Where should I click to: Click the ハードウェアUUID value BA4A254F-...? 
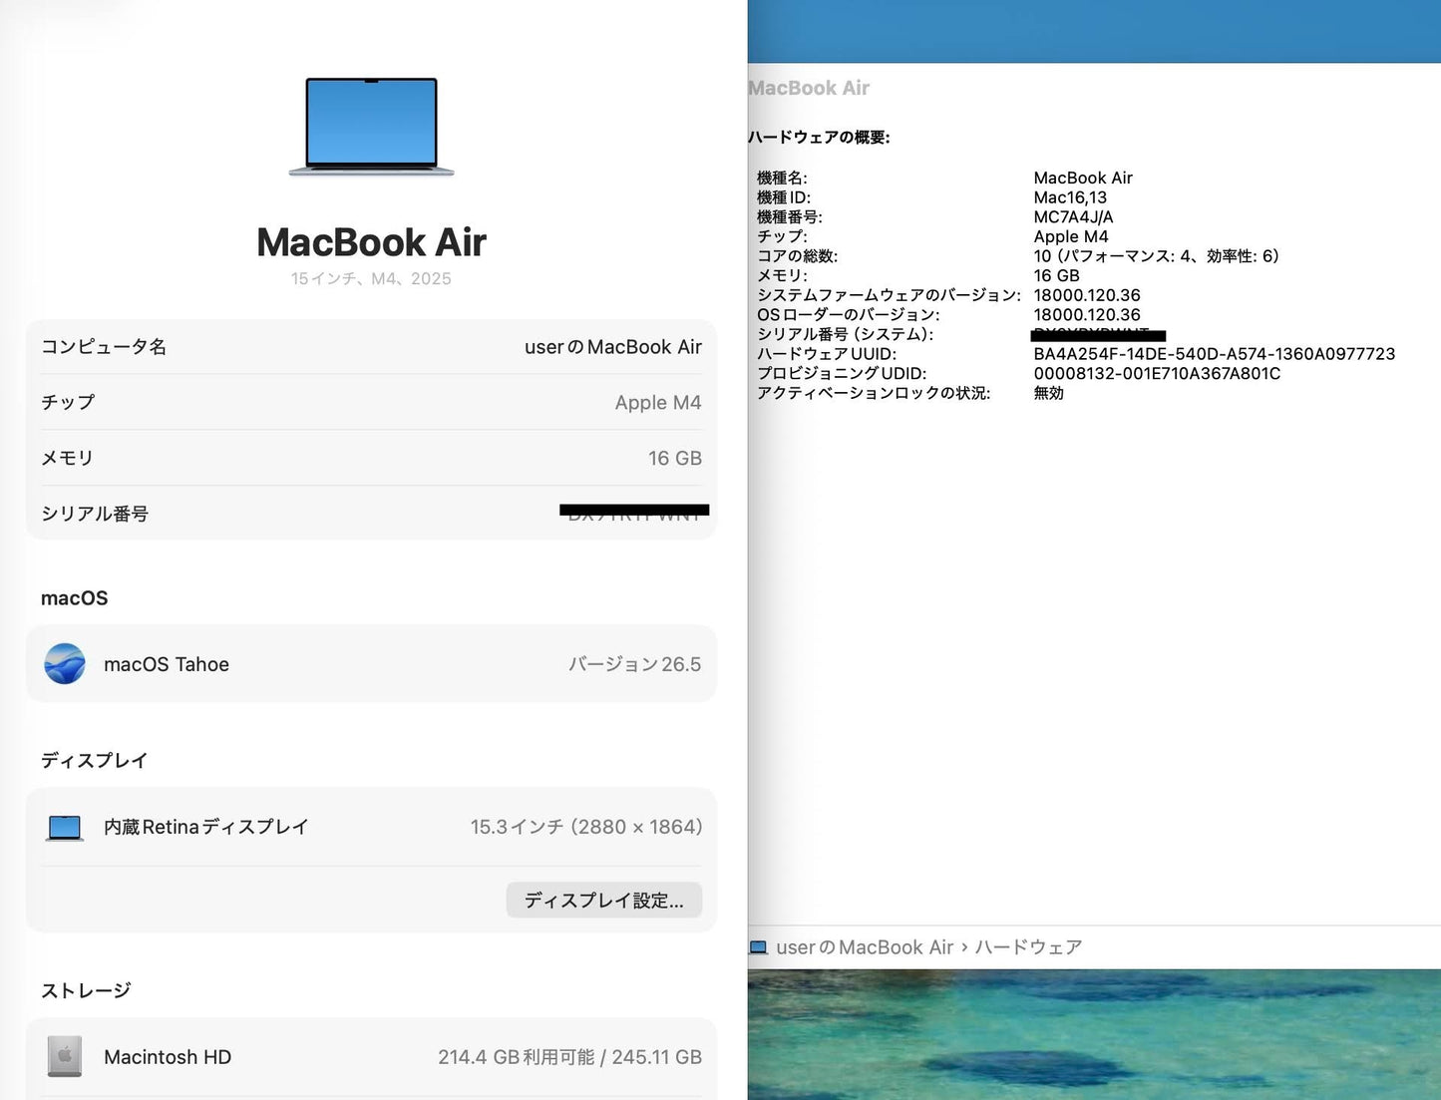pyautogui.click(x=1215, y=354)
